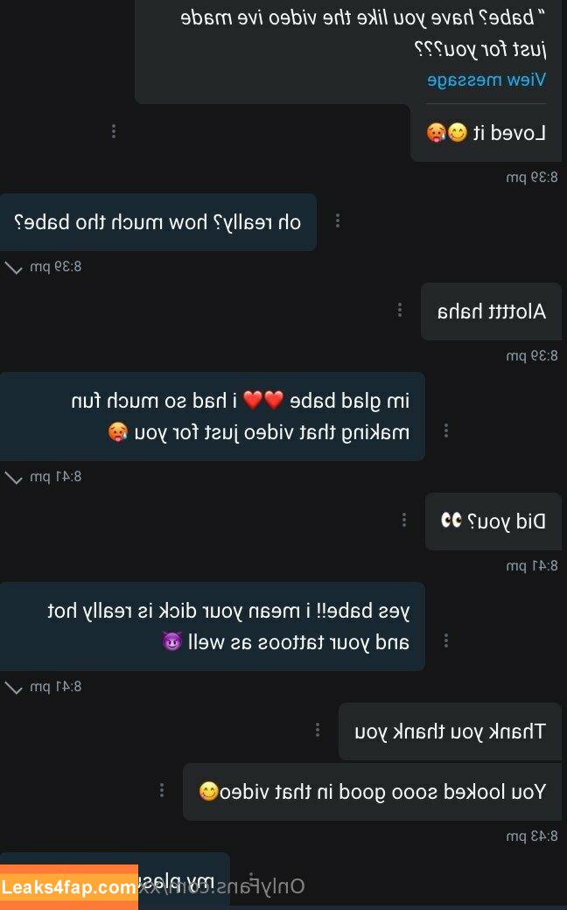Click the checkmark next to the 8:41 pm under "im glad" message

(13, 478)
